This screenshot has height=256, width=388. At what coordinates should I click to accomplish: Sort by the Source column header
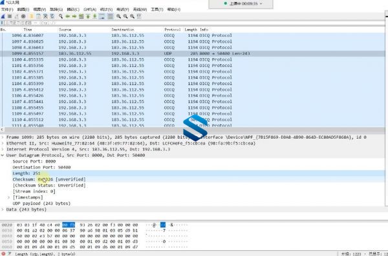pyautogui.click(x=65, y=30)
